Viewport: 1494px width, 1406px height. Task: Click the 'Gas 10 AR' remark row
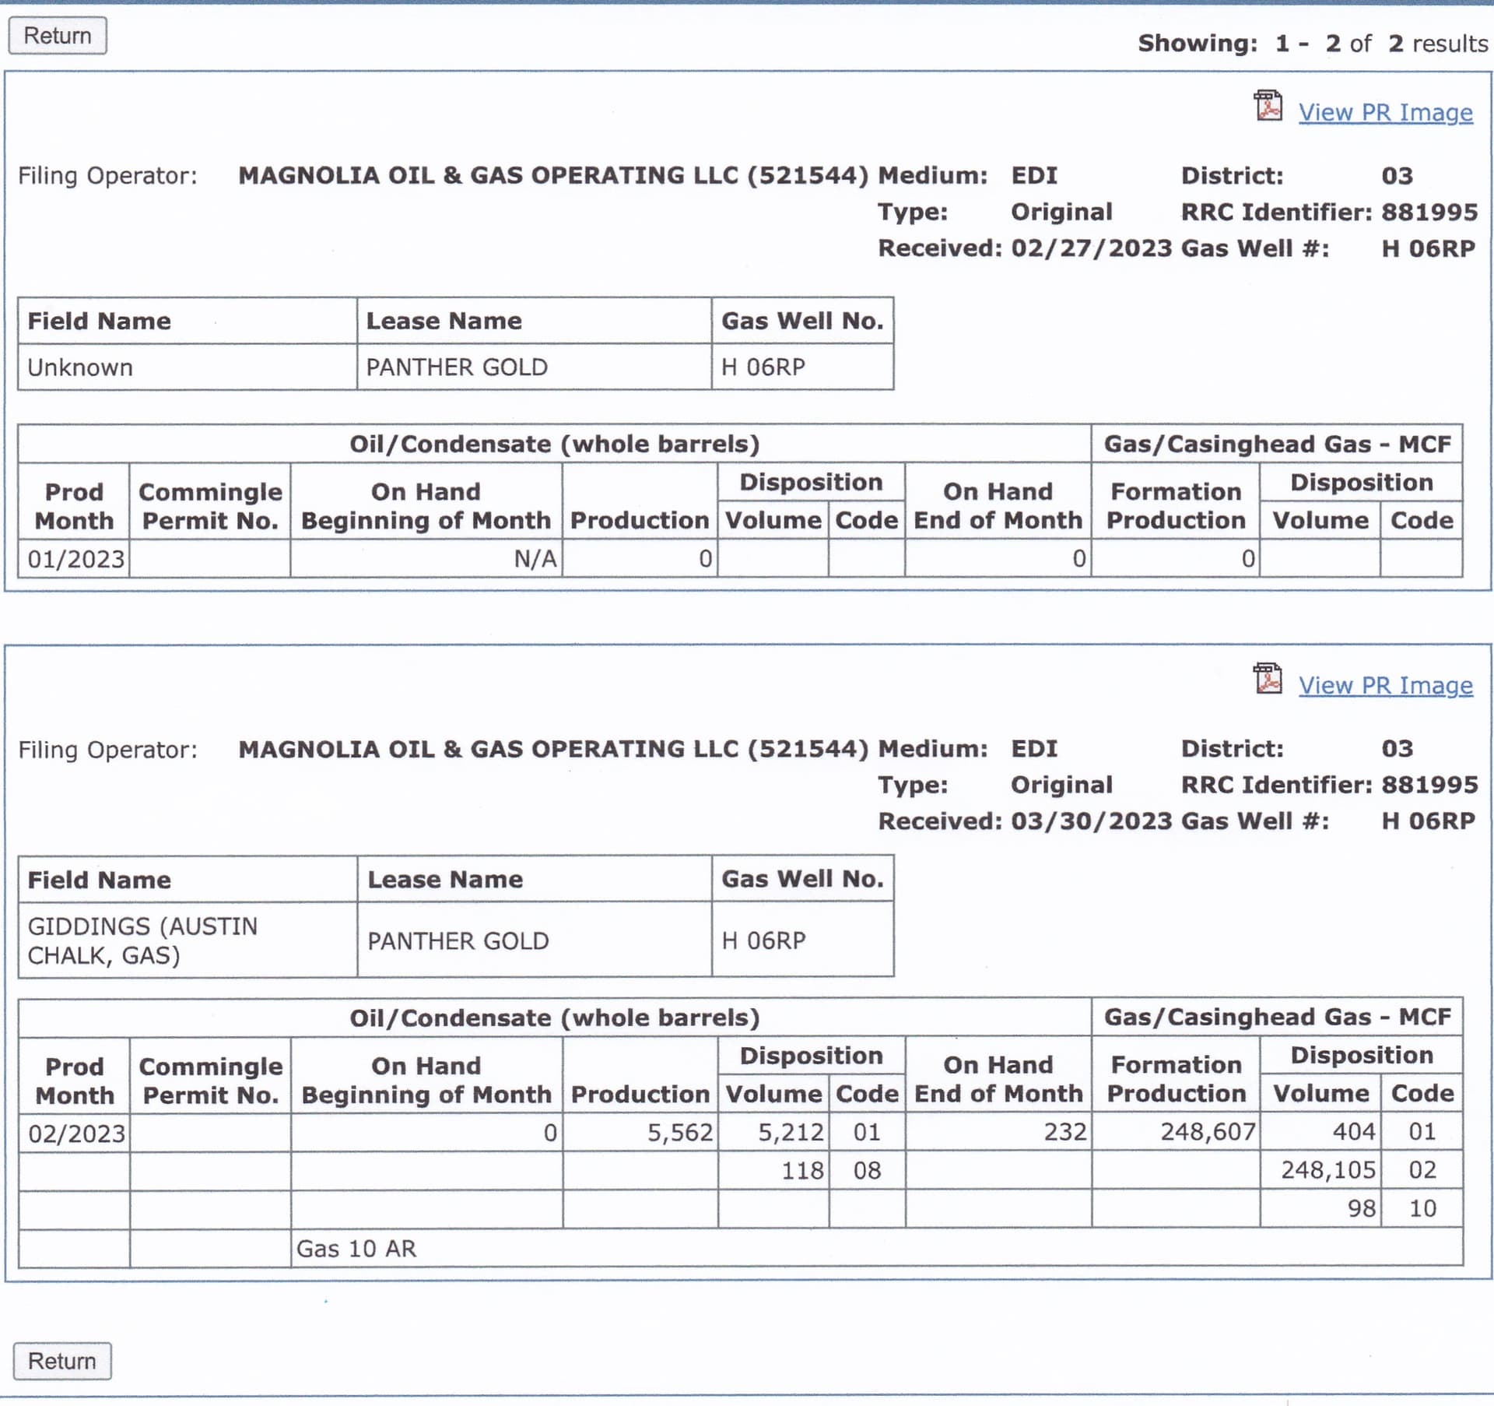point(877,1249)
